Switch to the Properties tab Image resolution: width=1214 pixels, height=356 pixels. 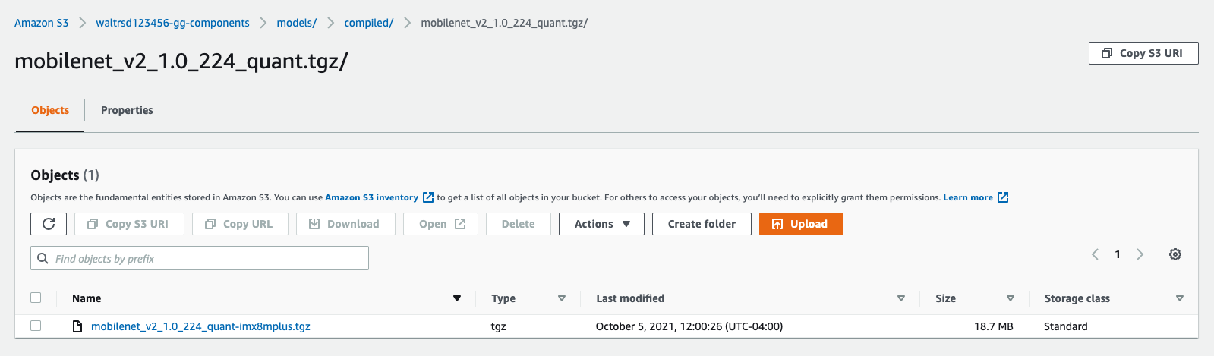tap(127, 110)
